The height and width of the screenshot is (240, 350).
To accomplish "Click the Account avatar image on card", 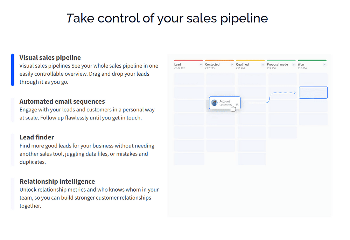I will point(214,103).
